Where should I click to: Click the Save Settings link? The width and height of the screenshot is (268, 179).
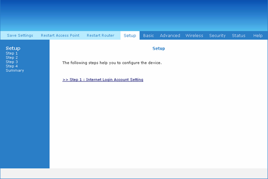point(20,35)
